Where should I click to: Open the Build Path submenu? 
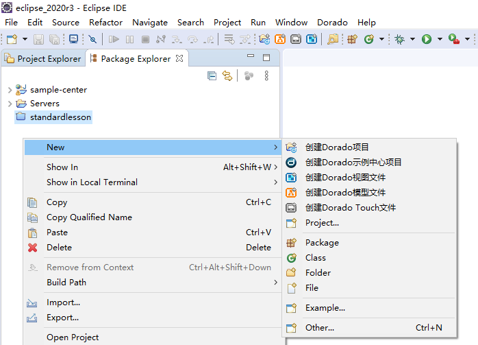click(153, 282)
